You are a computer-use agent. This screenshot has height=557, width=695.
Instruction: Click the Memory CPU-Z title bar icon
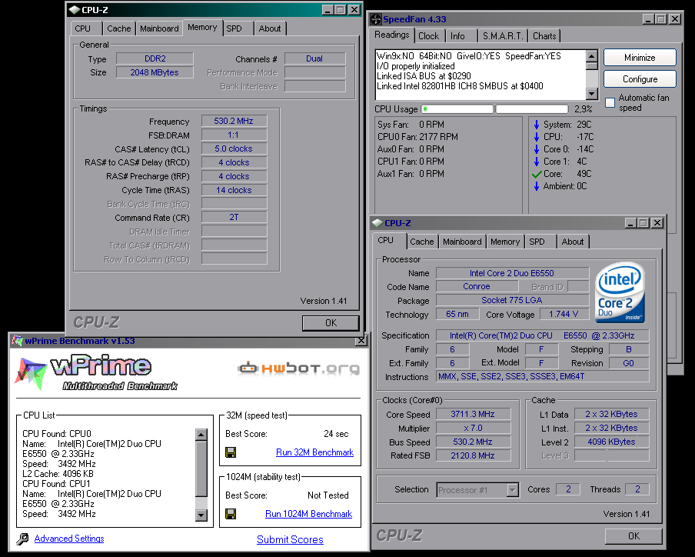coord(75,10)
